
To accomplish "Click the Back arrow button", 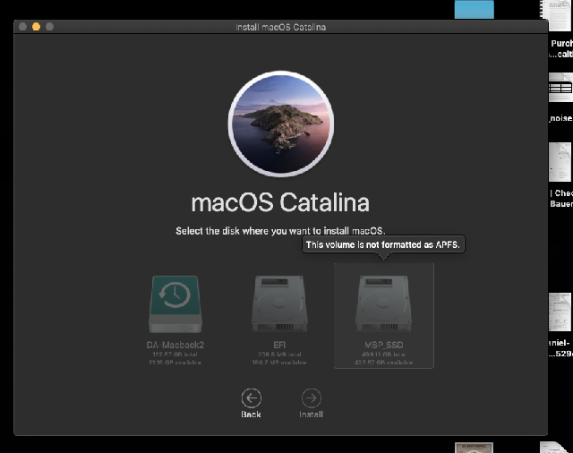I will [251, 397].
